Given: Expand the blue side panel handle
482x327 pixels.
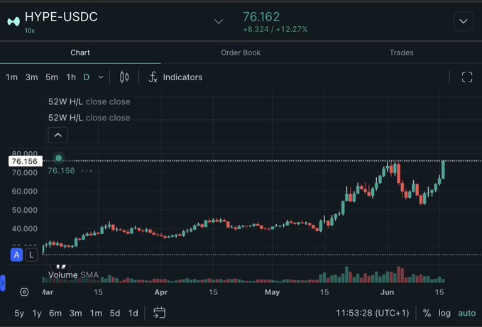Looking at the screenshot, I should [2, 283].
